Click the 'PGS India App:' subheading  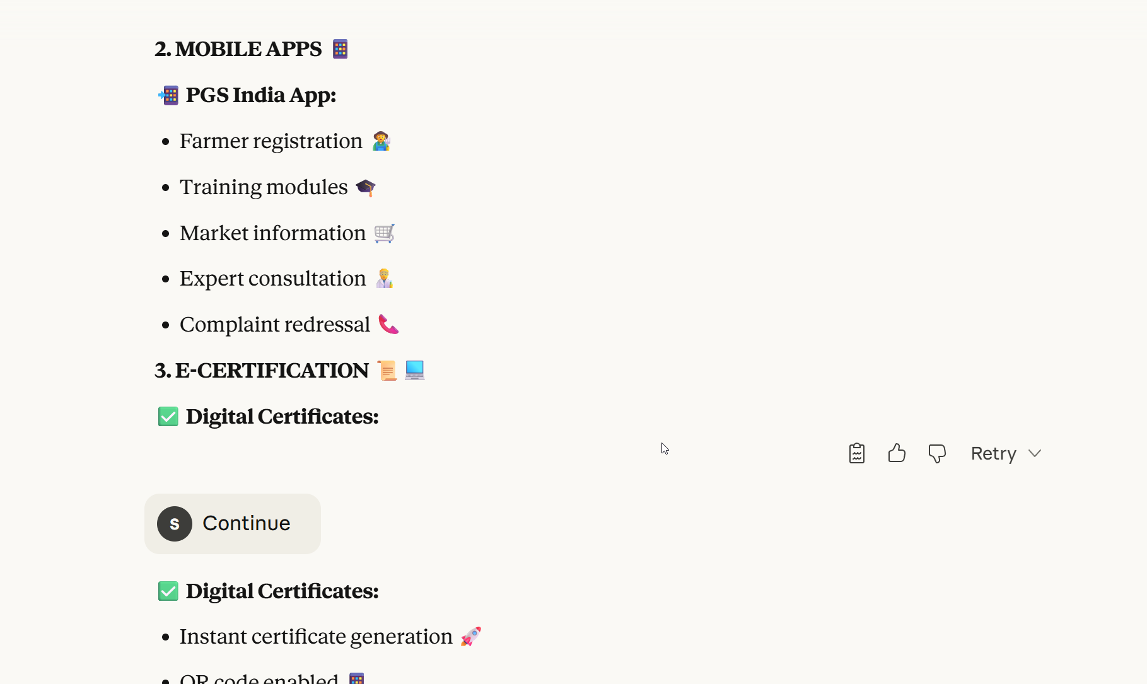click(x=260, y=95)
